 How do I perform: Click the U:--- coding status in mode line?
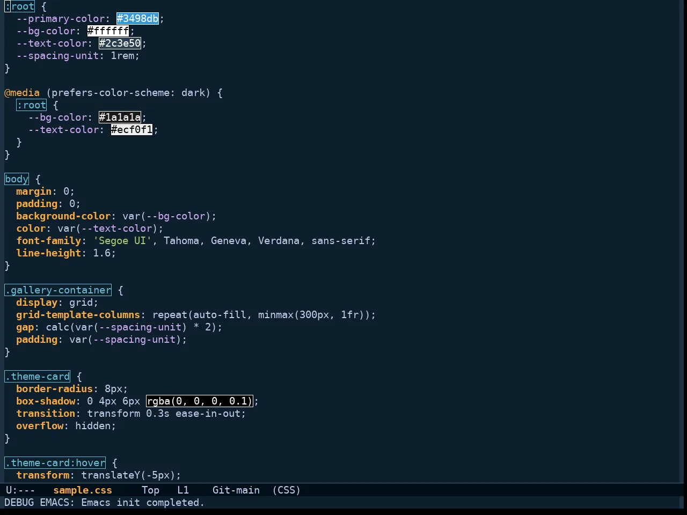pyautogui.click(x=20, y=490)
